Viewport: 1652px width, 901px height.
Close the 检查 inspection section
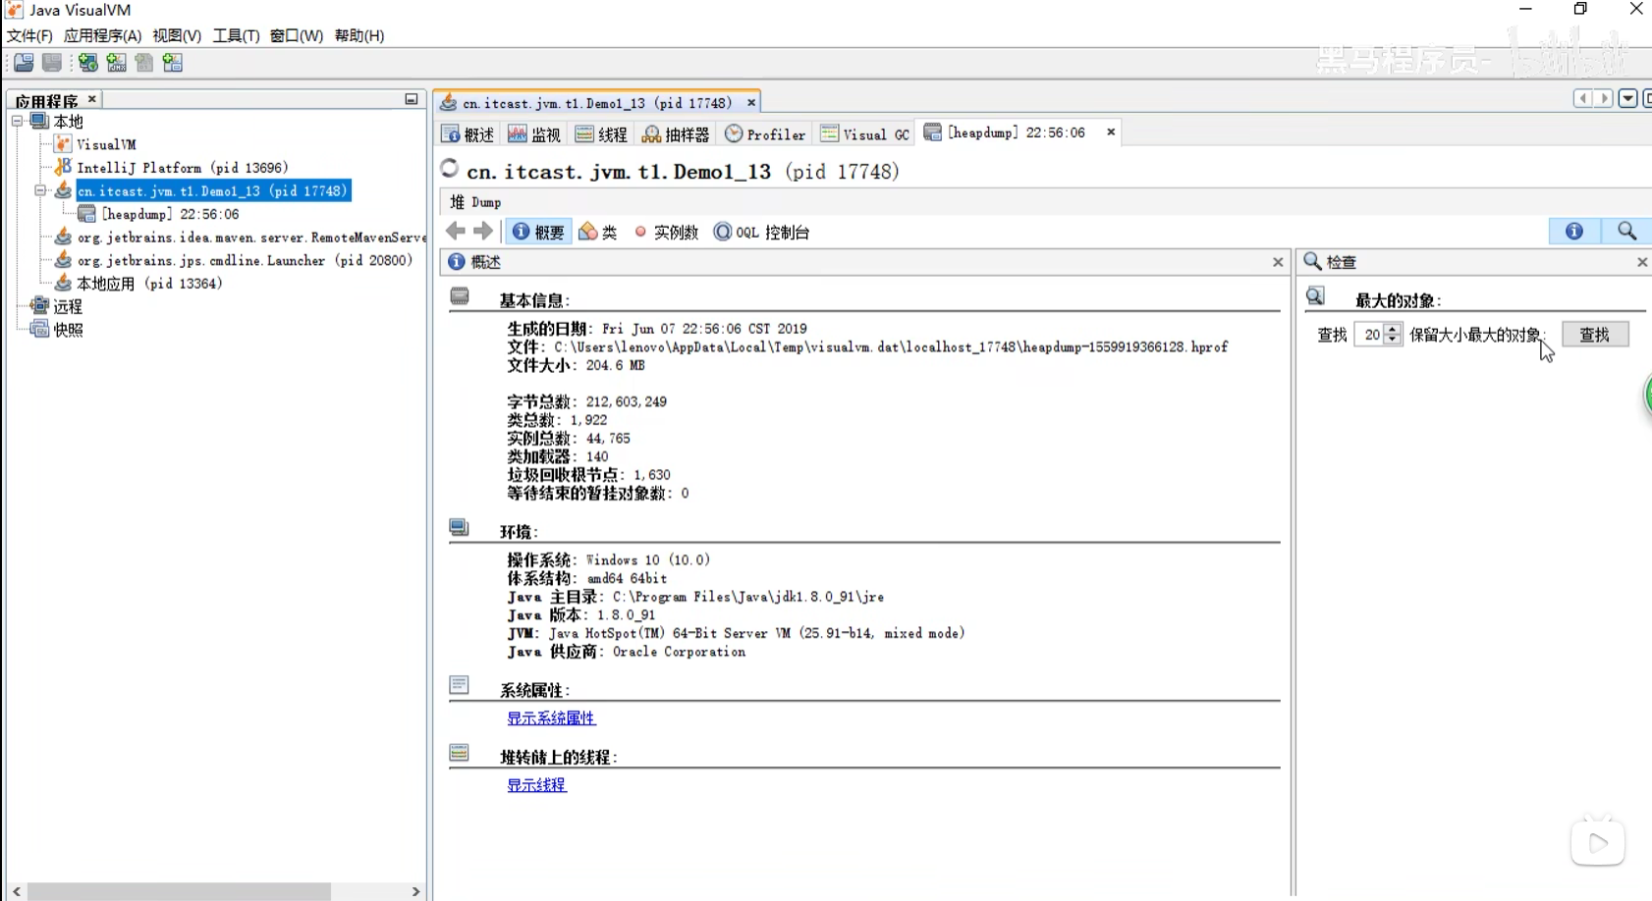click(x=1642, y=262)
